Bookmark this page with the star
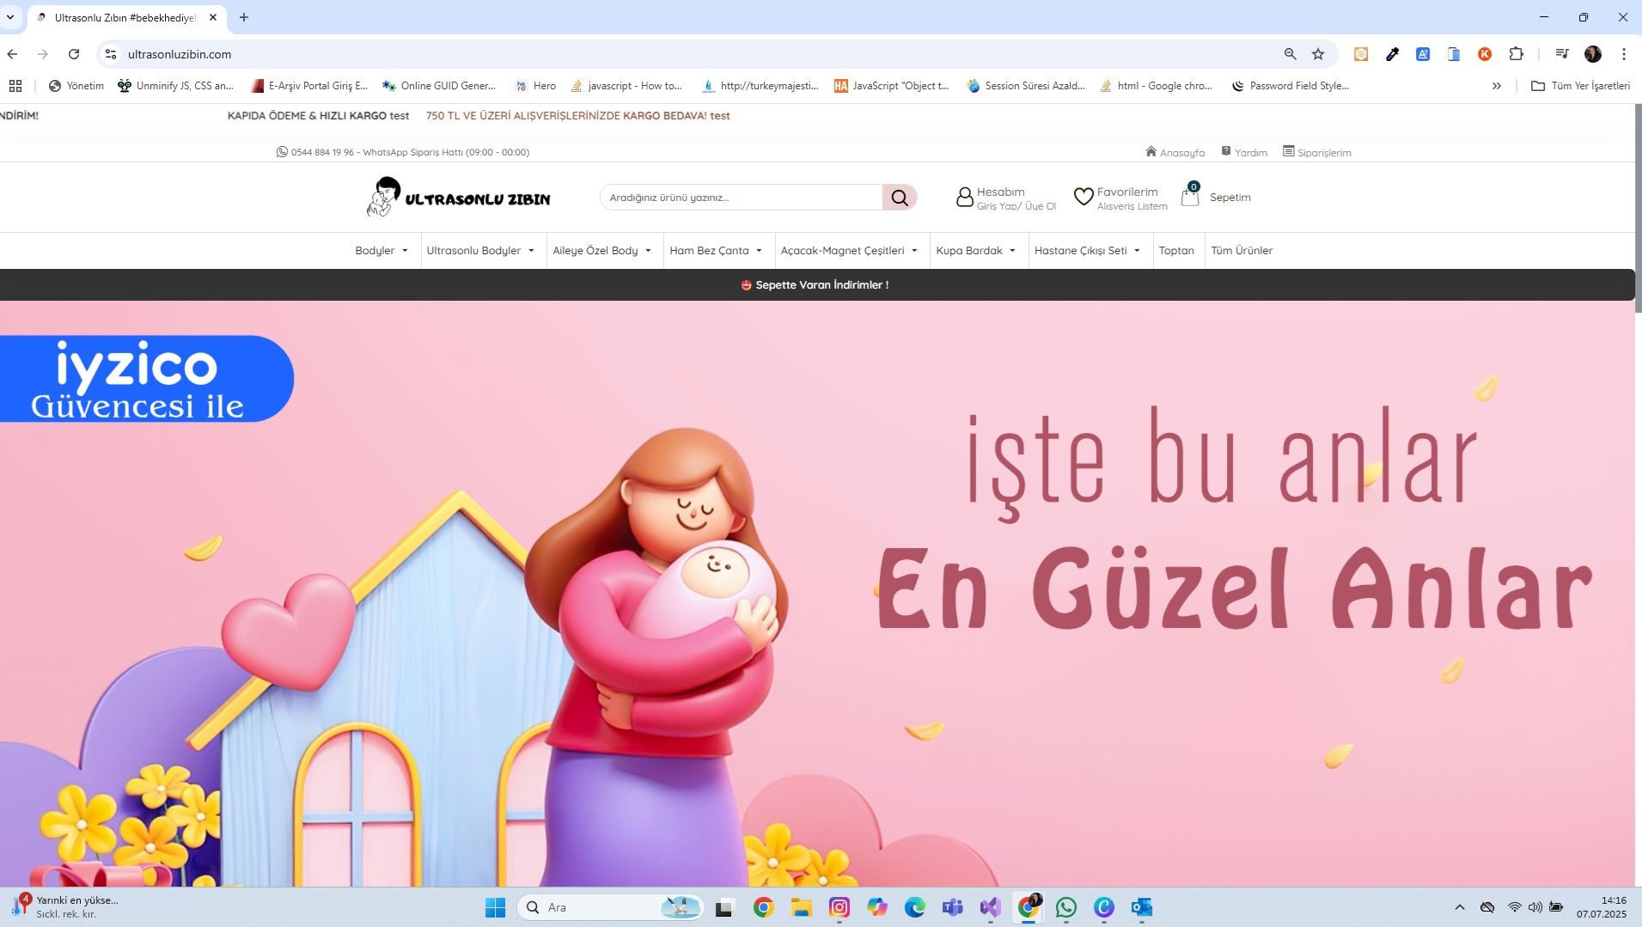 coord(1318,54)
